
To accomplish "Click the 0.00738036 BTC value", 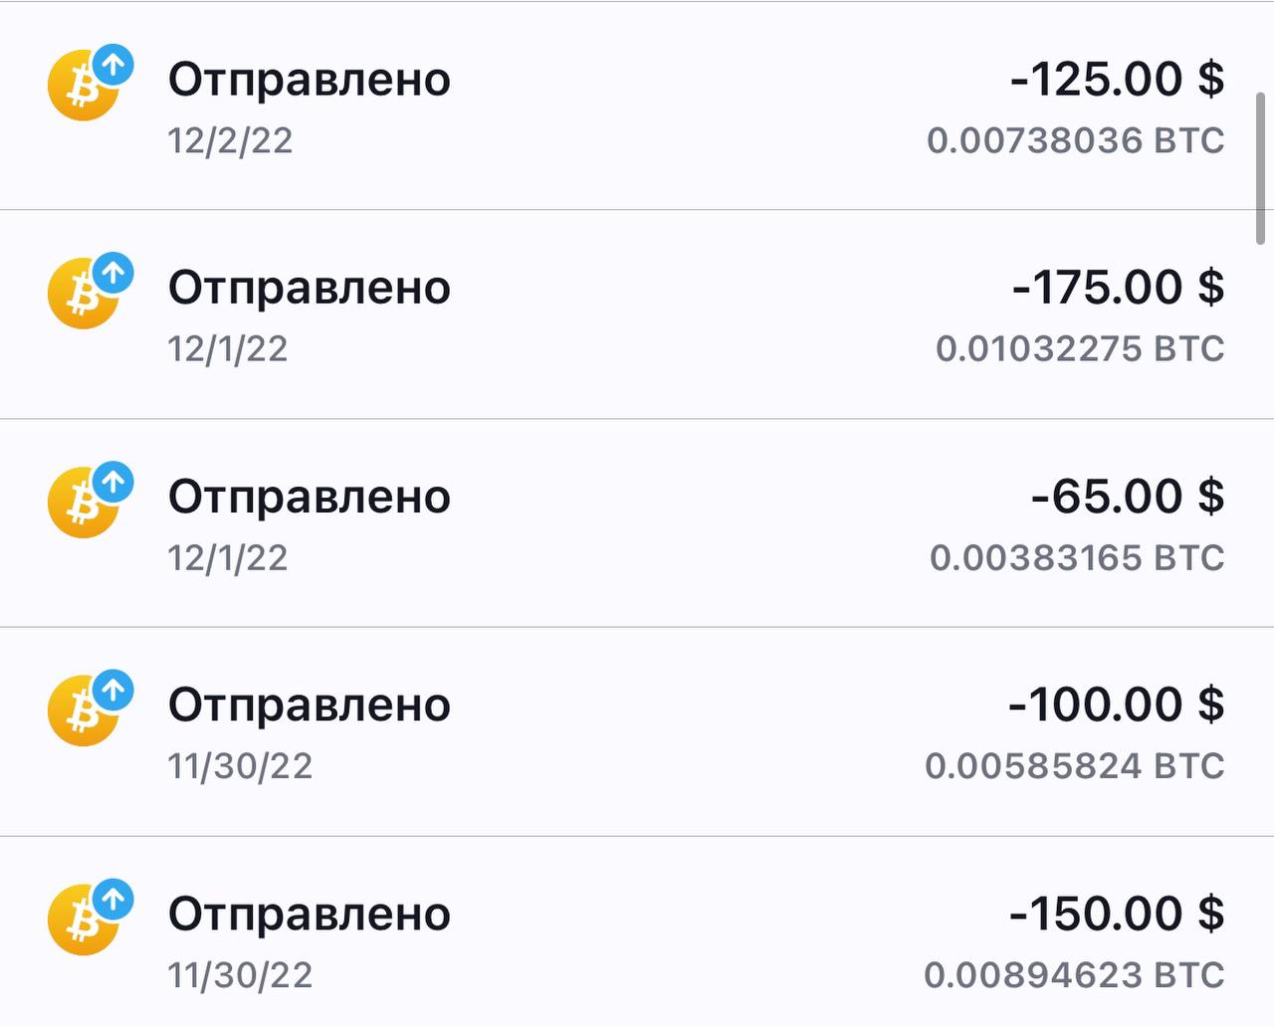I will [x=1075, y=141].
